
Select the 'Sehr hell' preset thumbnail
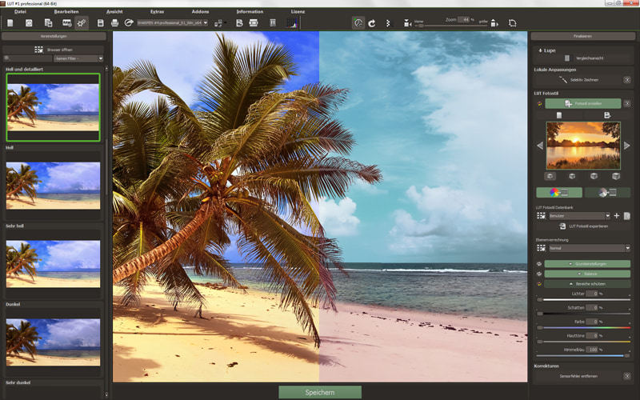coord(53,264)
